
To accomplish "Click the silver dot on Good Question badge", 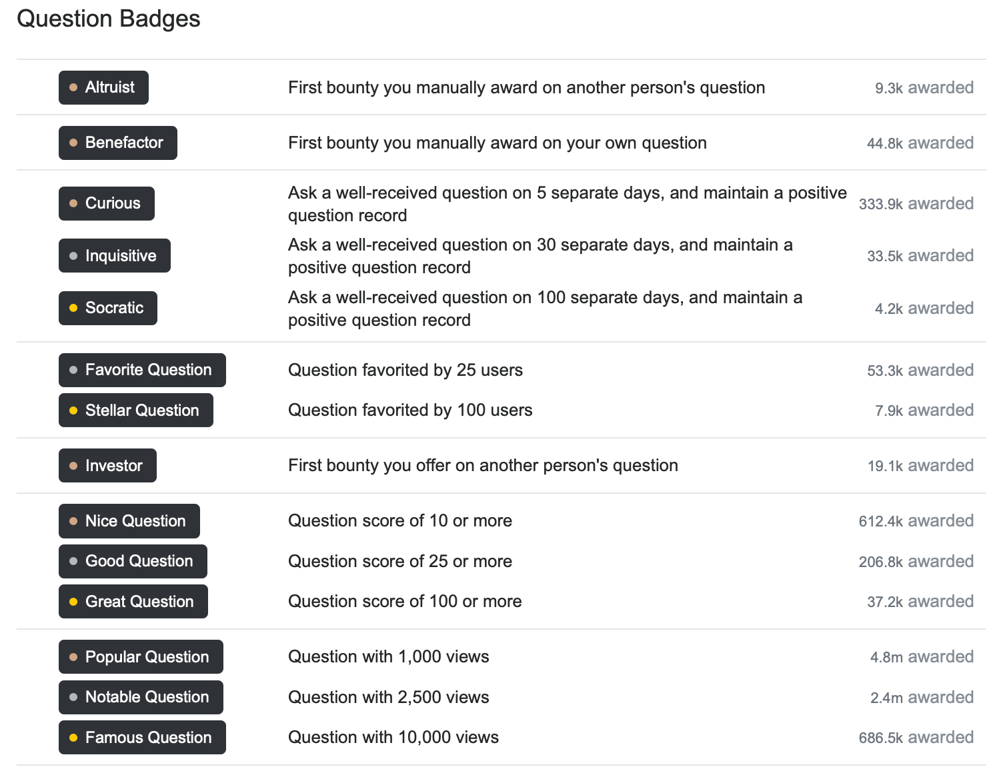I will click(x=73, y=562).
